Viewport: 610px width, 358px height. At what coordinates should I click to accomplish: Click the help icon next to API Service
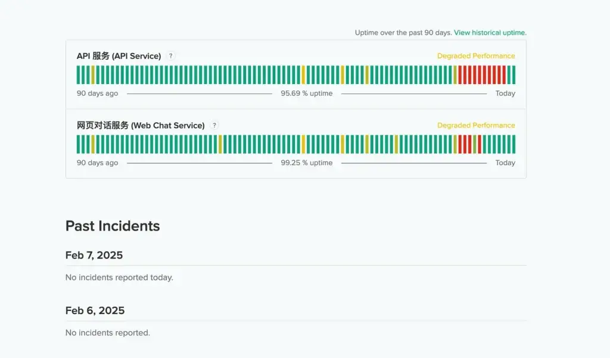(x=170, y=55)
